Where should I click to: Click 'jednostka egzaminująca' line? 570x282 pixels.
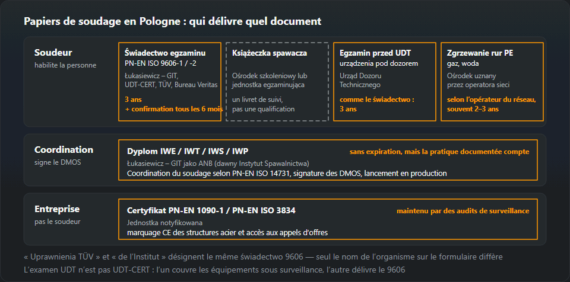[268, 85]
